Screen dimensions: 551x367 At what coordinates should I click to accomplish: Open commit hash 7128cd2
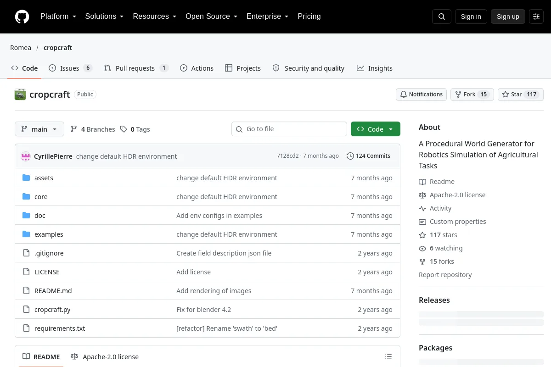(x=288, y=156)
